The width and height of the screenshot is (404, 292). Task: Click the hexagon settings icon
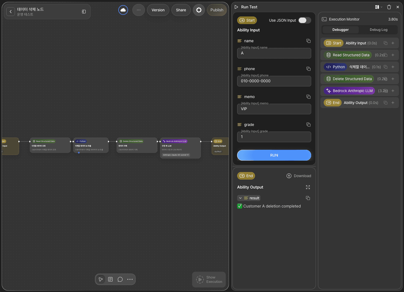tap(199, 10)
